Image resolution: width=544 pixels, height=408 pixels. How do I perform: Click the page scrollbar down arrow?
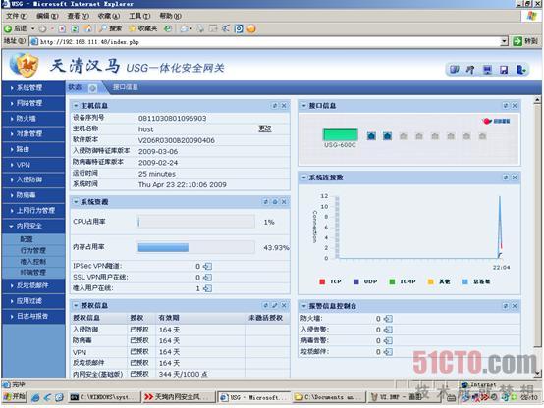click(x=537, y=373)
